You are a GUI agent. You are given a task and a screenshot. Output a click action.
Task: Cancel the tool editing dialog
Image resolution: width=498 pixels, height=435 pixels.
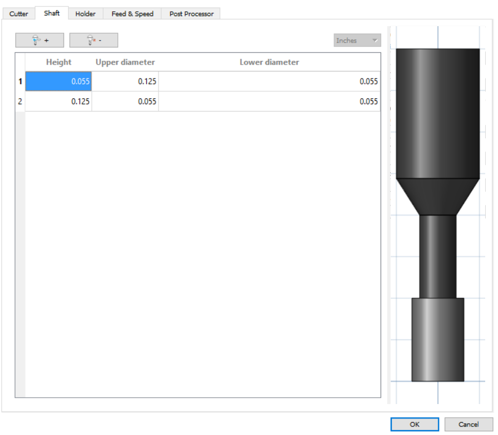468,424
